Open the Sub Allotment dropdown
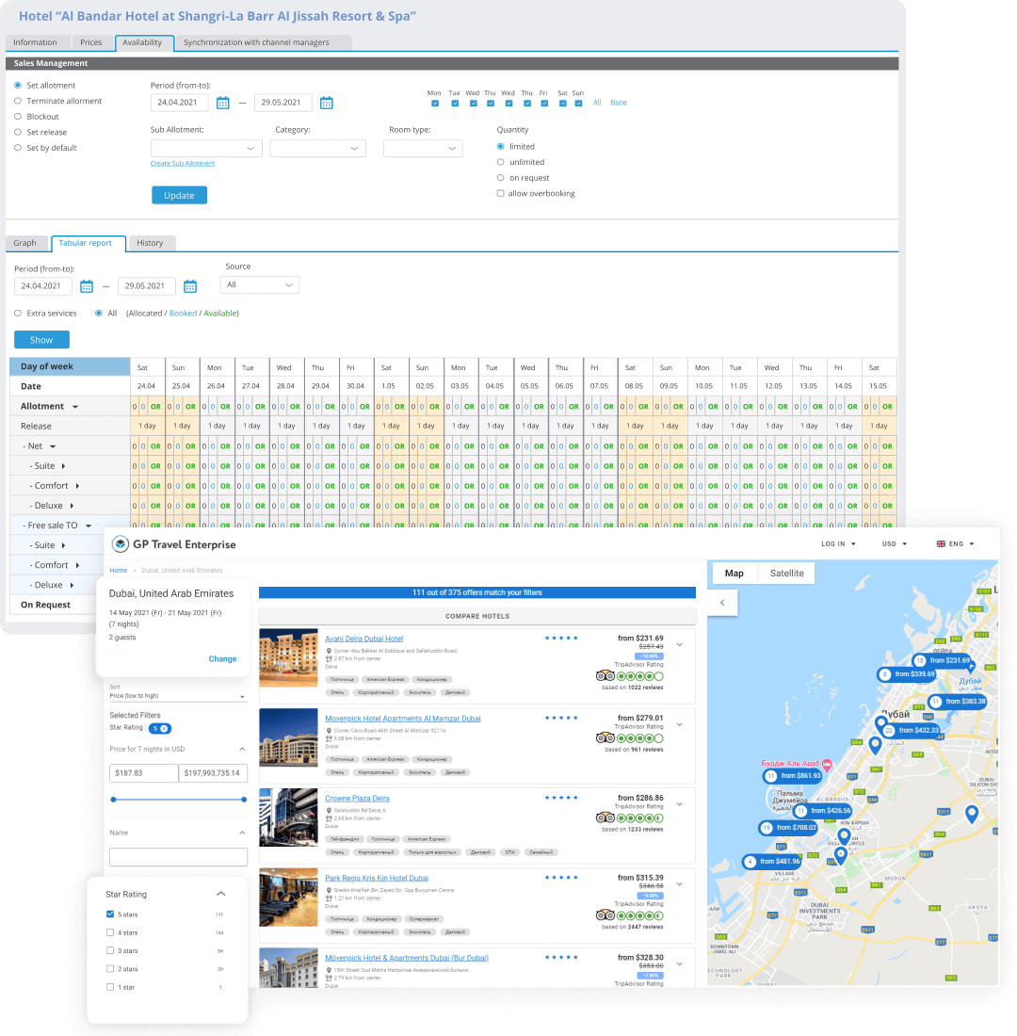This screenshot has height=1036, width=1017. click(206, 149)
